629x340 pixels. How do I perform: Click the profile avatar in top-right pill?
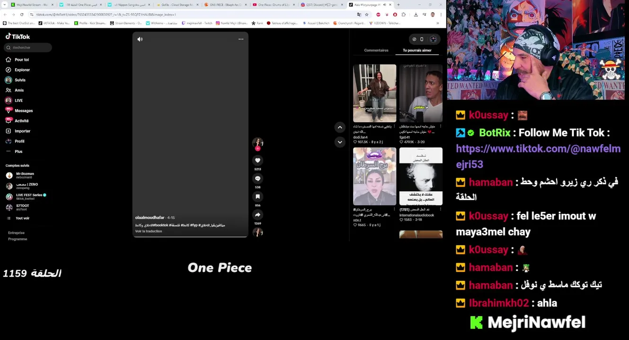433,39
